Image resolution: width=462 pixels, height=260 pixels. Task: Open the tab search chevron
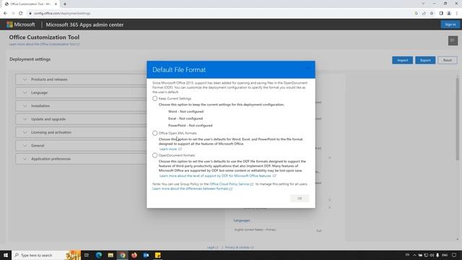click(x=423, y=4)
